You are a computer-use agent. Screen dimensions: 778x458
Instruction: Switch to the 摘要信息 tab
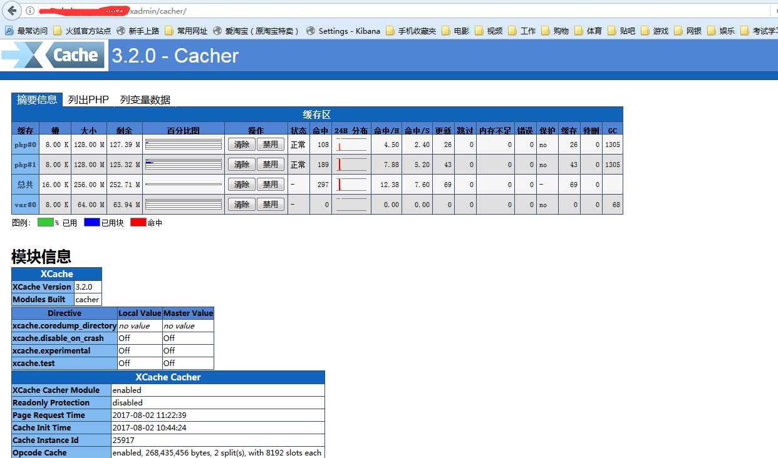37,99
